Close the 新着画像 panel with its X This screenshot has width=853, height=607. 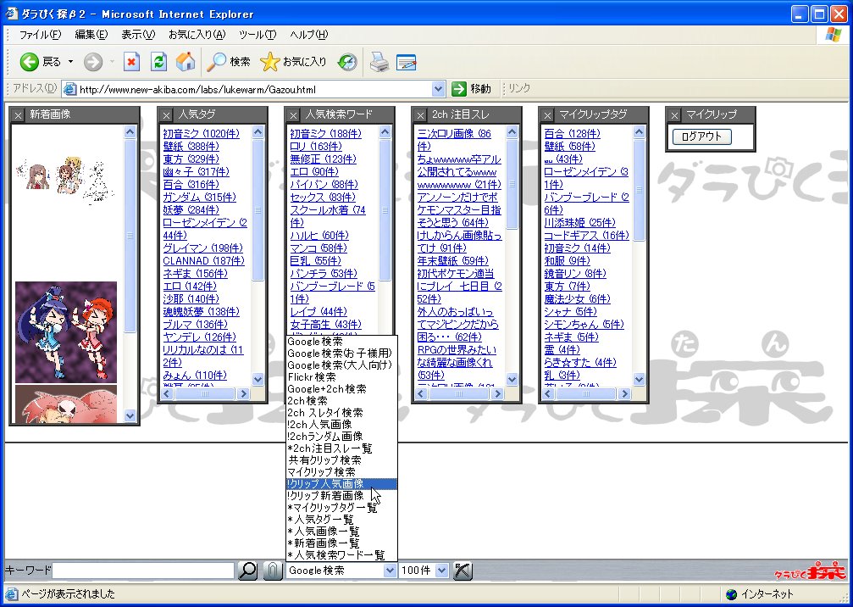tap(18, 114)
